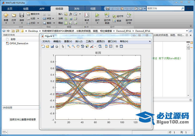
Task: Open brush color dropdown arrow in Figure toolbar
Action: 95,47
